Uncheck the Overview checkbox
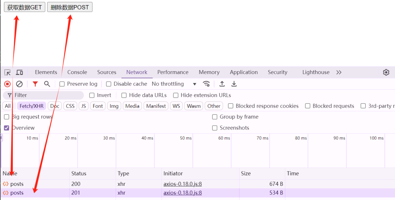Screen dimensions: 395x200 7,128
